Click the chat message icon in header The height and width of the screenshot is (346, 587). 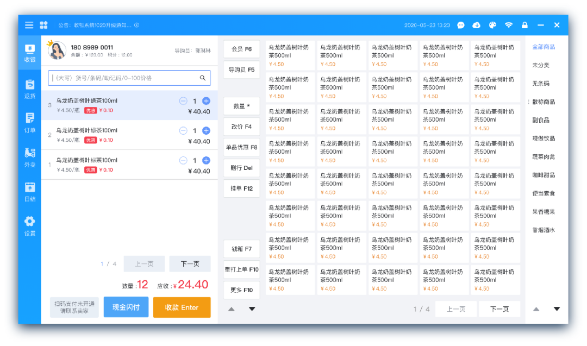tap(461, 25)
